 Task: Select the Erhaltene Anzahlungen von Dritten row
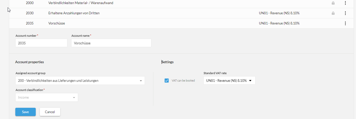click(x=74, y=13)
